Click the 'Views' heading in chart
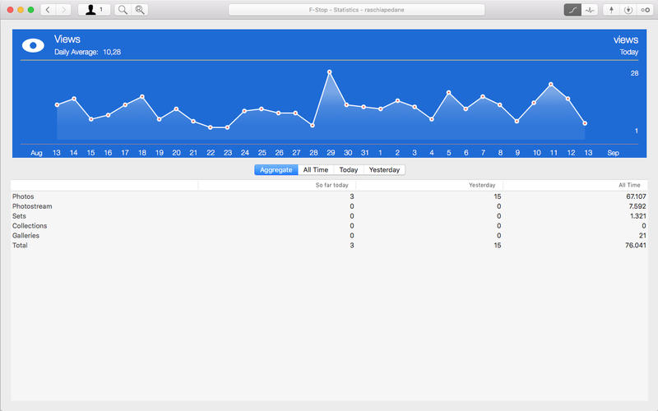Viewport: 658px width, 411px height. click(x=67, y=39)
